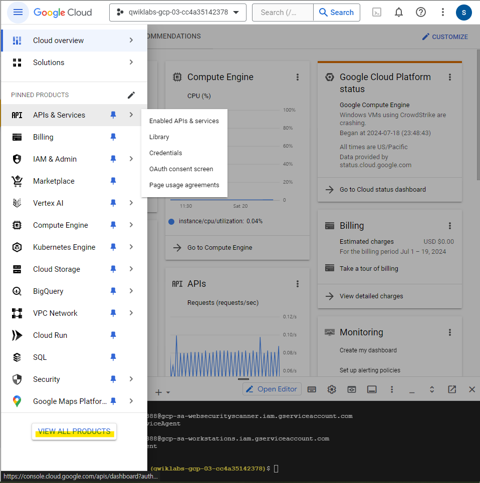Viewport: 480px width, 483px height.
Task: Open the Billing product icon in sidebar
Action: [17, 137]
